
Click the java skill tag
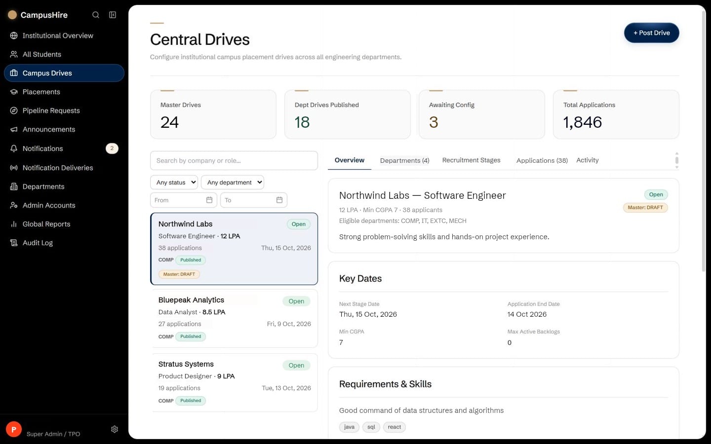coord(349,427)
